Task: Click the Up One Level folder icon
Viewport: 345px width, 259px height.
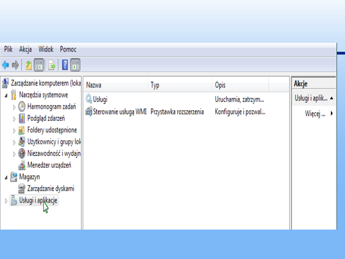Action: [29, 66]
